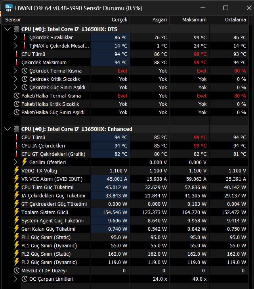Click lightning icon for PL1 Güç Sınırı (Static)
The image size is (254, 289).
[17, 237]
